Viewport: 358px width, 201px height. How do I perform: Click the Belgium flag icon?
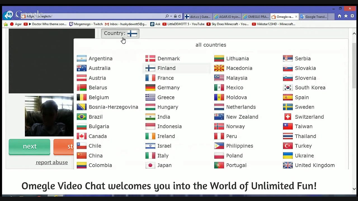[x=82, y=97]
